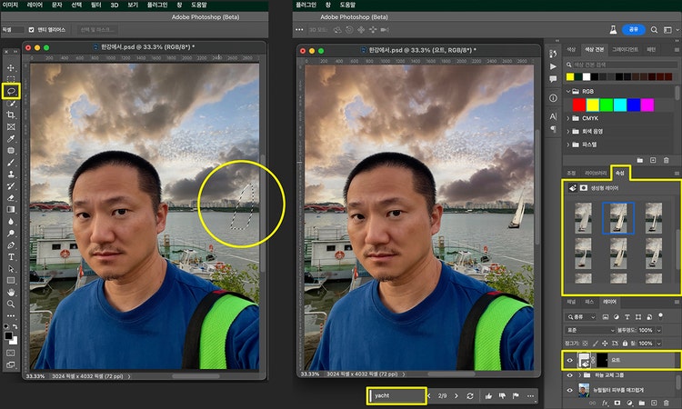The width and height of the screenshot is (682, 409).
Task: Switch to the 패스 tab
Action: point(589,301)
